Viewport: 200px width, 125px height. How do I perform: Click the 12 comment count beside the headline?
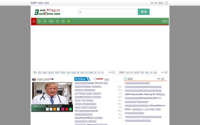click(119, 87)
